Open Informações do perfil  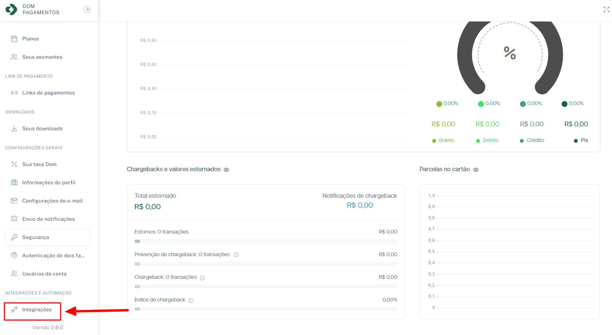pyautogui.click(x=49, y=182)
